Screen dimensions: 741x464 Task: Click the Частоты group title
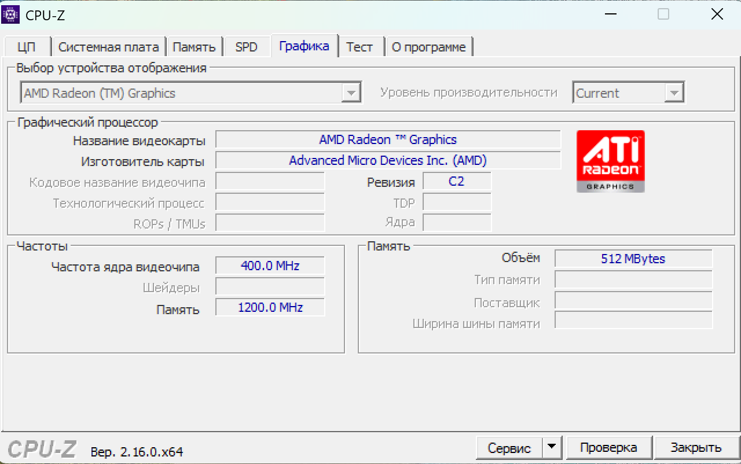[42, 246]
